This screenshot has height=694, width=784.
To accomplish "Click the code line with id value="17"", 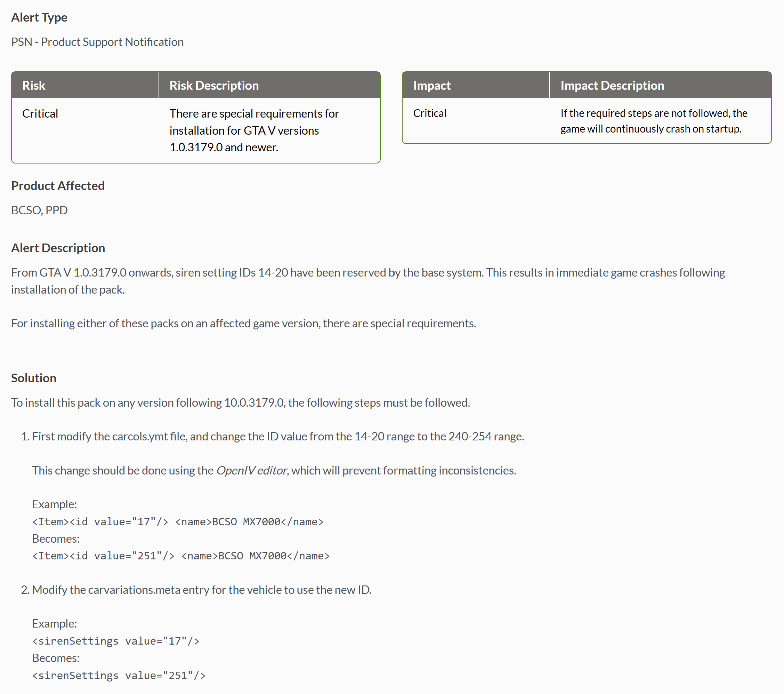I will [178, 522].
